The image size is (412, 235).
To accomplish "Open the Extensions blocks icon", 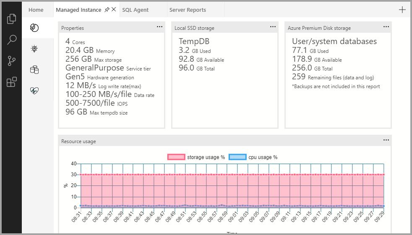I will pyautogui.click(x=12, y=82).
